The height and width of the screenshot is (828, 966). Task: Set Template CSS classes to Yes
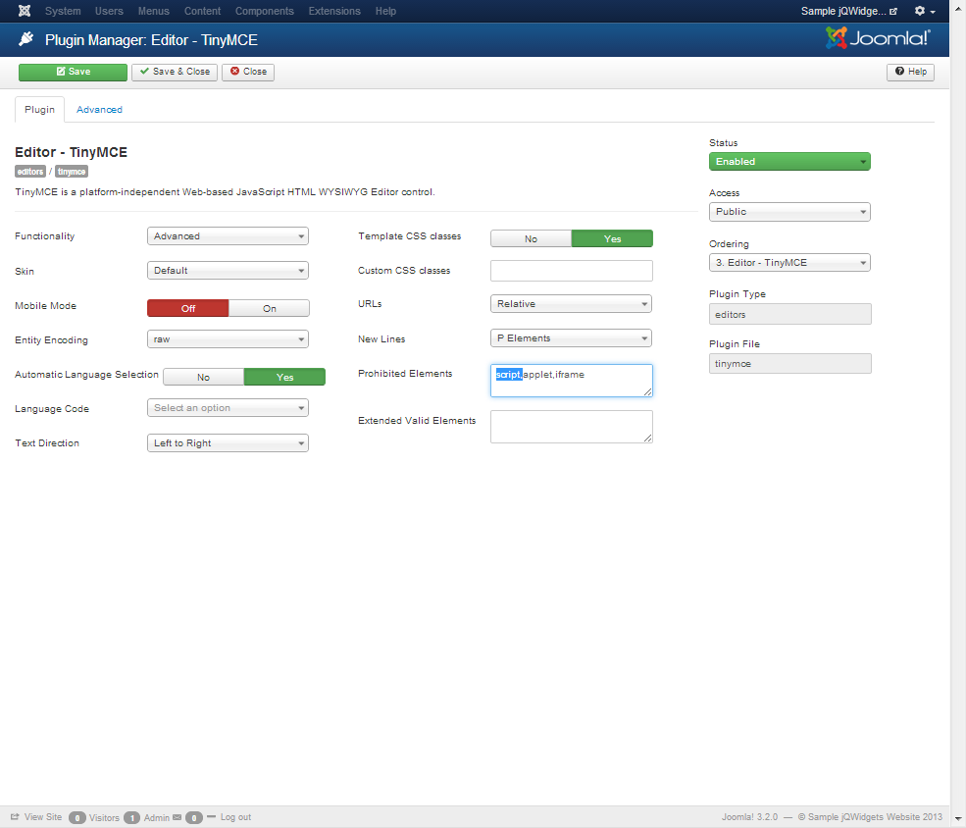pyautogui.click(x=612, y=238)
